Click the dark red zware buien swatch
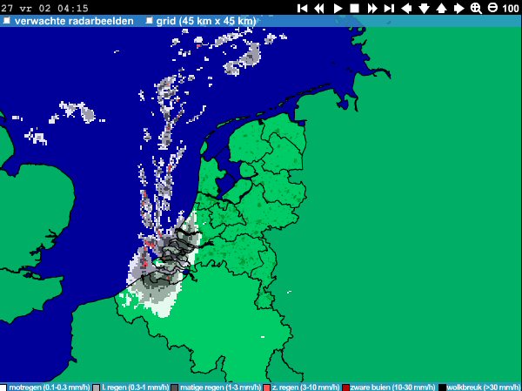The height and width of the screenshot is (391, 522). tap(345, 388)
